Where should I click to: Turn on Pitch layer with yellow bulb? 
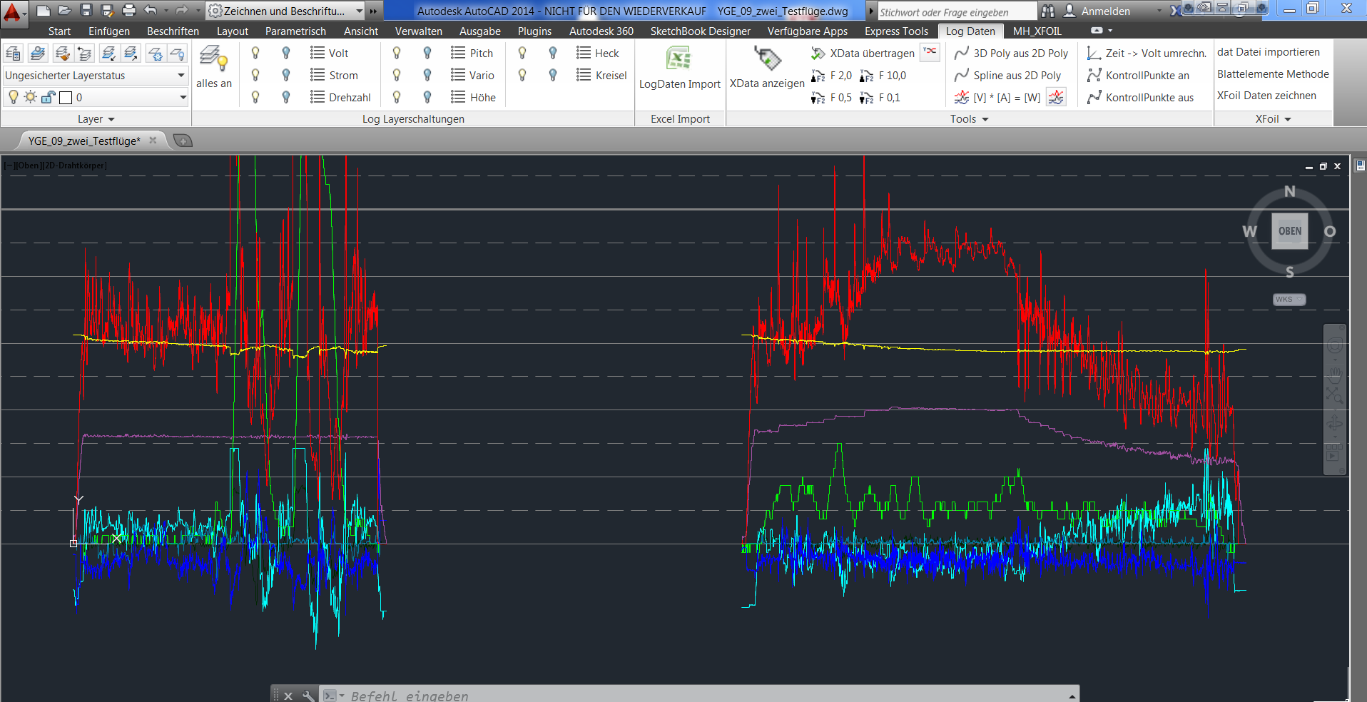397,53
